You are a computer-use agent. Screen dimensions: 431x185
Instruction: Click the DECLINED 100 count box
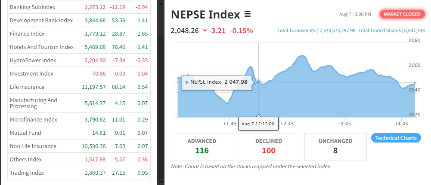click(x=269, y=146)
